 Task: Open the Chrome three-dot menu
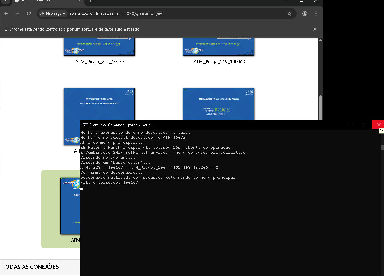point(316,13)
